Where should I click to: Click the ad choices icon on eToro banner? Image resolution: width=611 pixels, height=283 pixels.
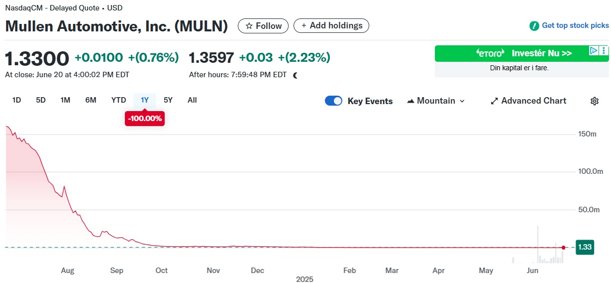click(x=594, y=50)
